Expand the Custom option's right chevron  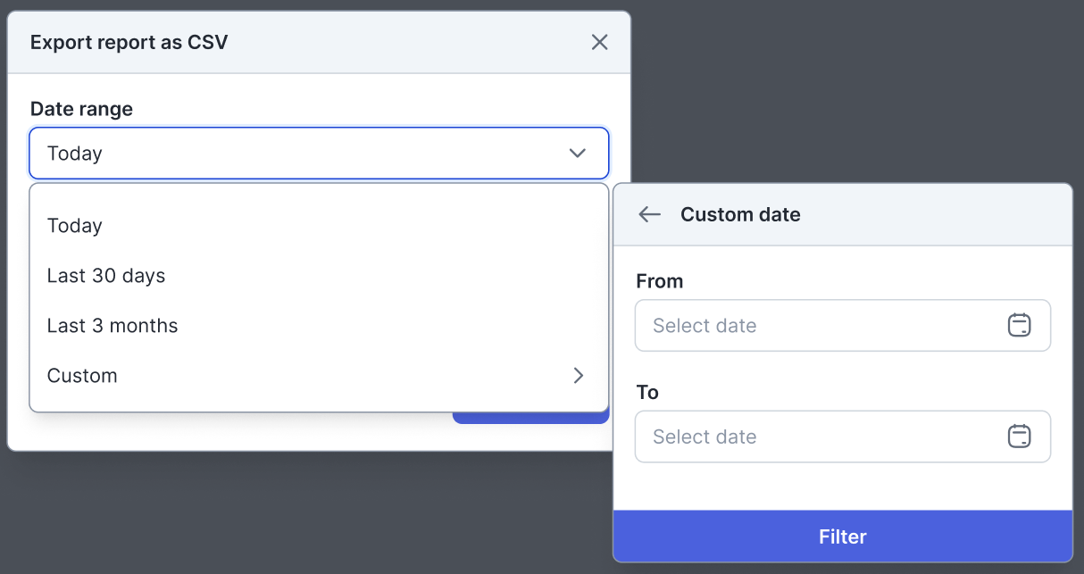pyautogui.click(x=579, y=376)
